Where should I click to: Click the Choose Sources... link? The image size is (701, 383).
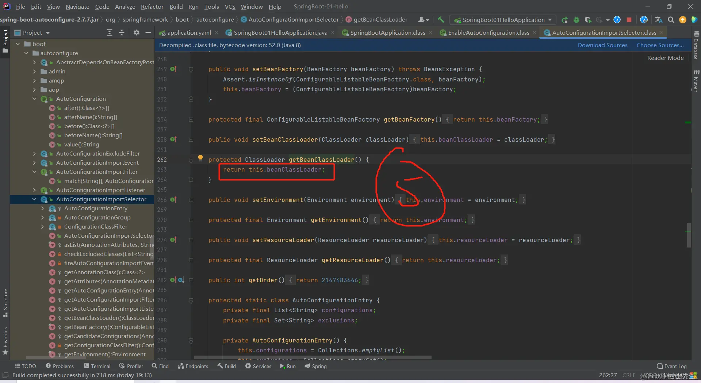(x=660, y=45)
